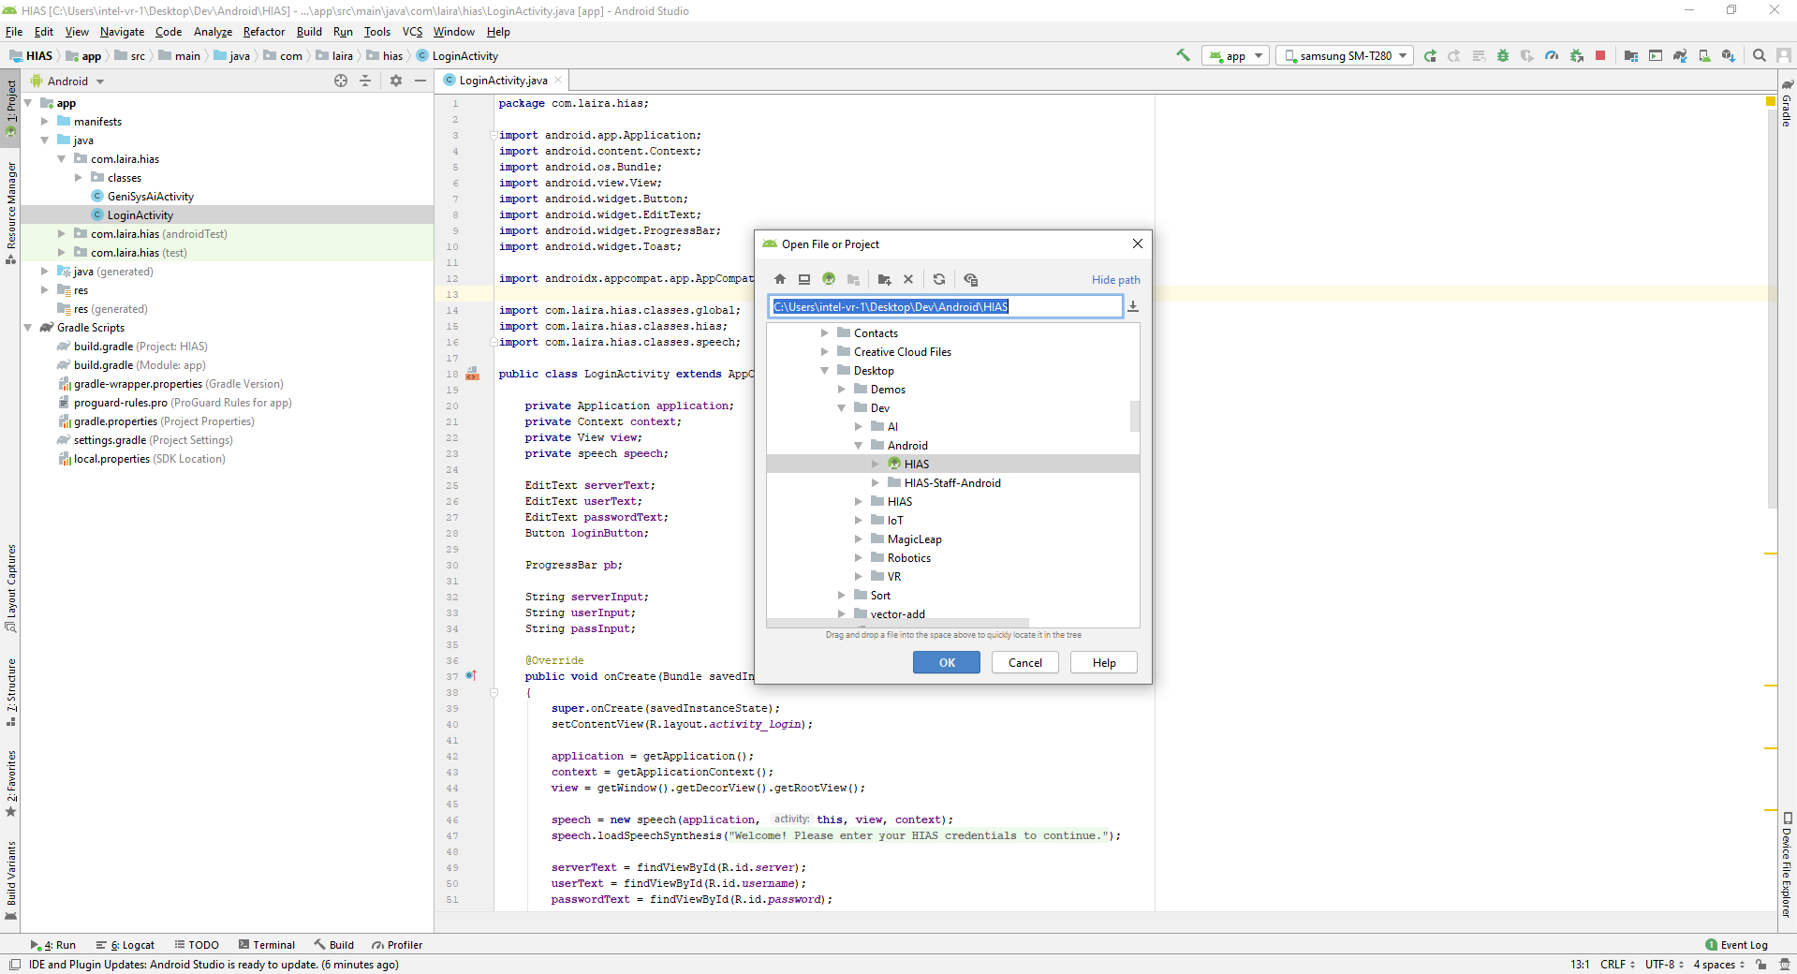Image resolution: width=1797 pixels, height=974 pixels.
Task: Collapse the Dev folder in dialog
Action: point(842,408)
